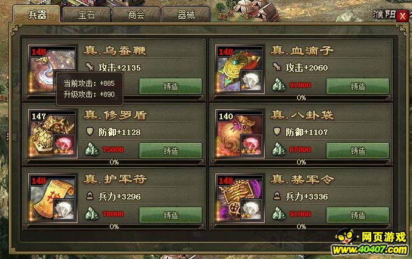Click the 真.八卦袋 pouch icon
Viewport: 412px width, 259px height.
239,134
